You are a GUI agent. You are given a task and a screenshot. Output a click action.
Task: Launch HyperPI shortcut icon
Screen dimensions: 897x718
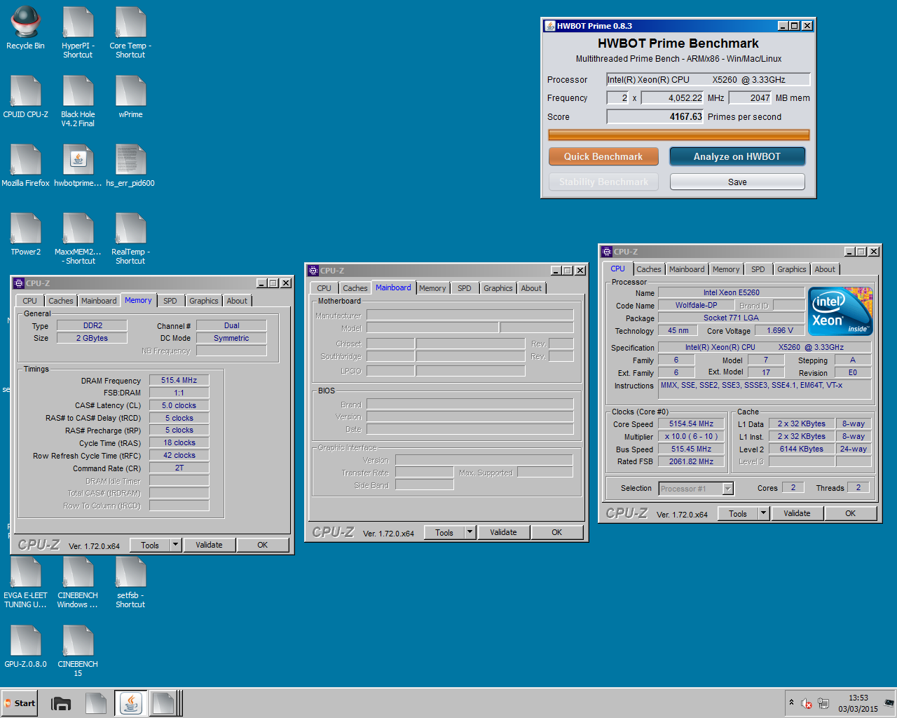[78, 32]
